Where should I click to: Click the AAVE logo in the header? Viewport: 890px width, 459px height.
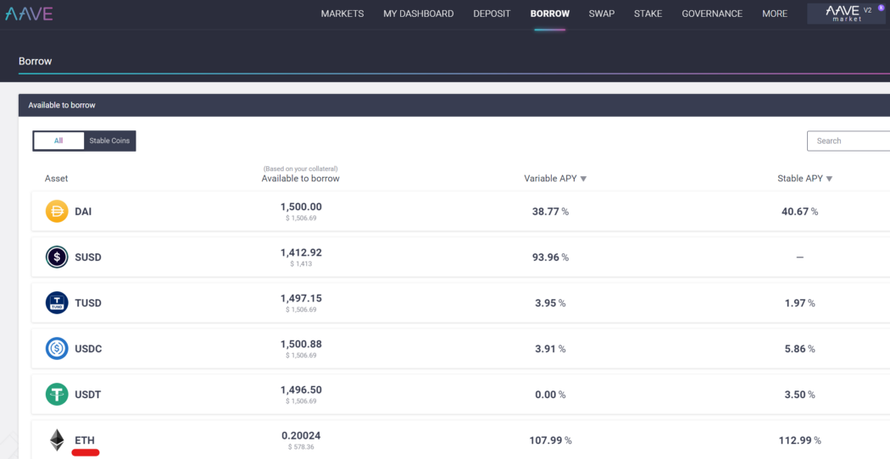[28, 14]
